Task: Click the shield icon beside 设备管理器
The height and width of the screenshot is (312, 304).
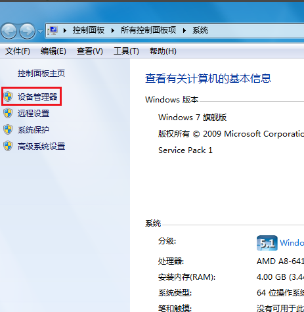Action: [8, 97]
